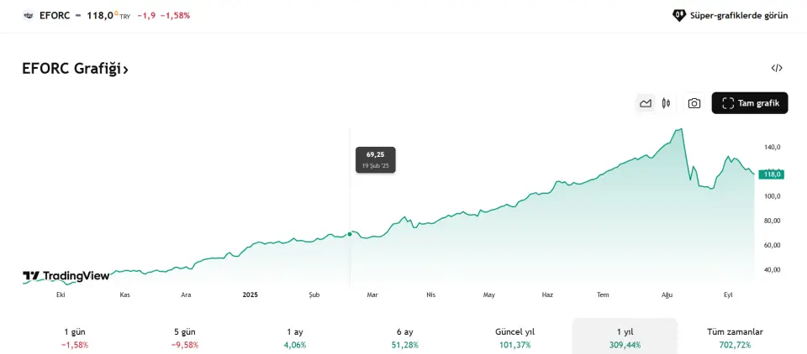Select the 5 gün time range

click(185, 338)
